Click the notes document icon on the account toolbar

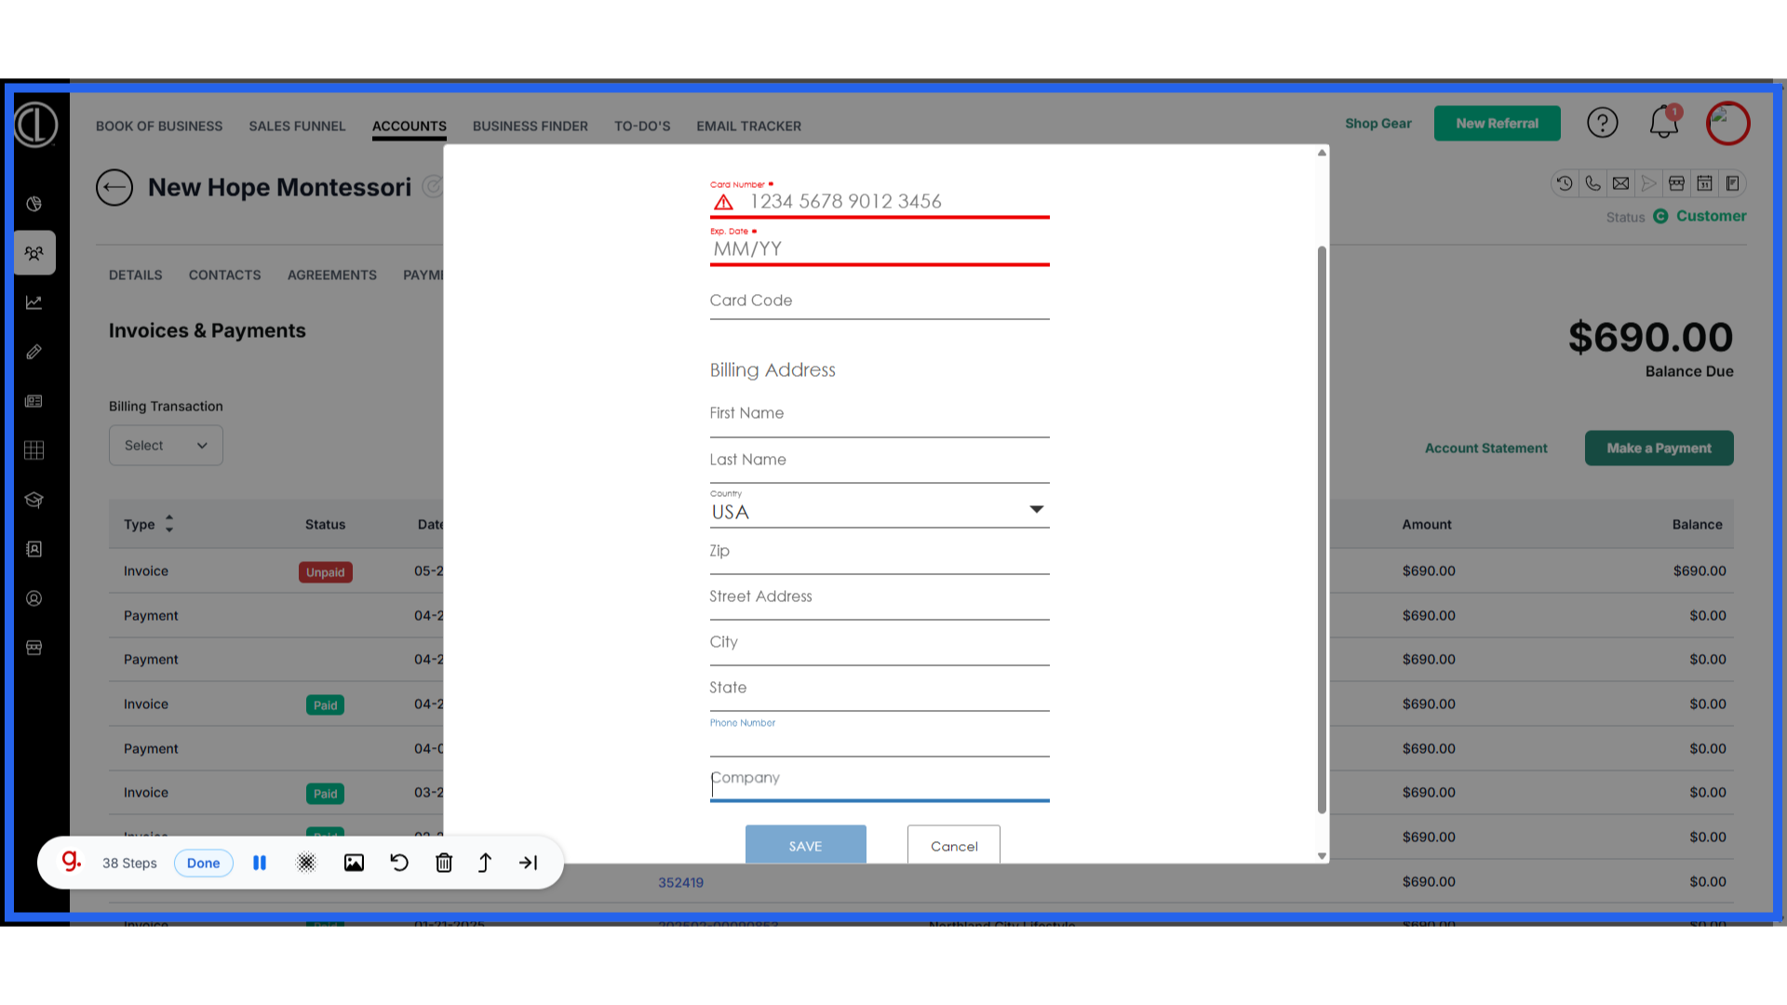[1732, 183]
